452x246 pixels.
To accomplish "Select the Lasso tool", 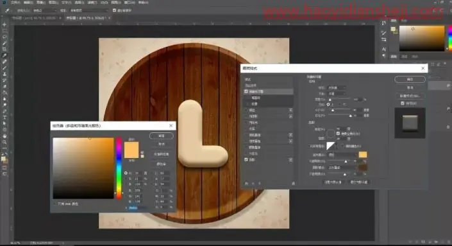I will [x=4, y=37].
